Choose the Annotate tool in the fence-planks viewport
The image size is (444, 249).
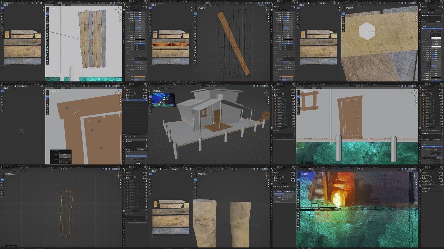(47, 25)
